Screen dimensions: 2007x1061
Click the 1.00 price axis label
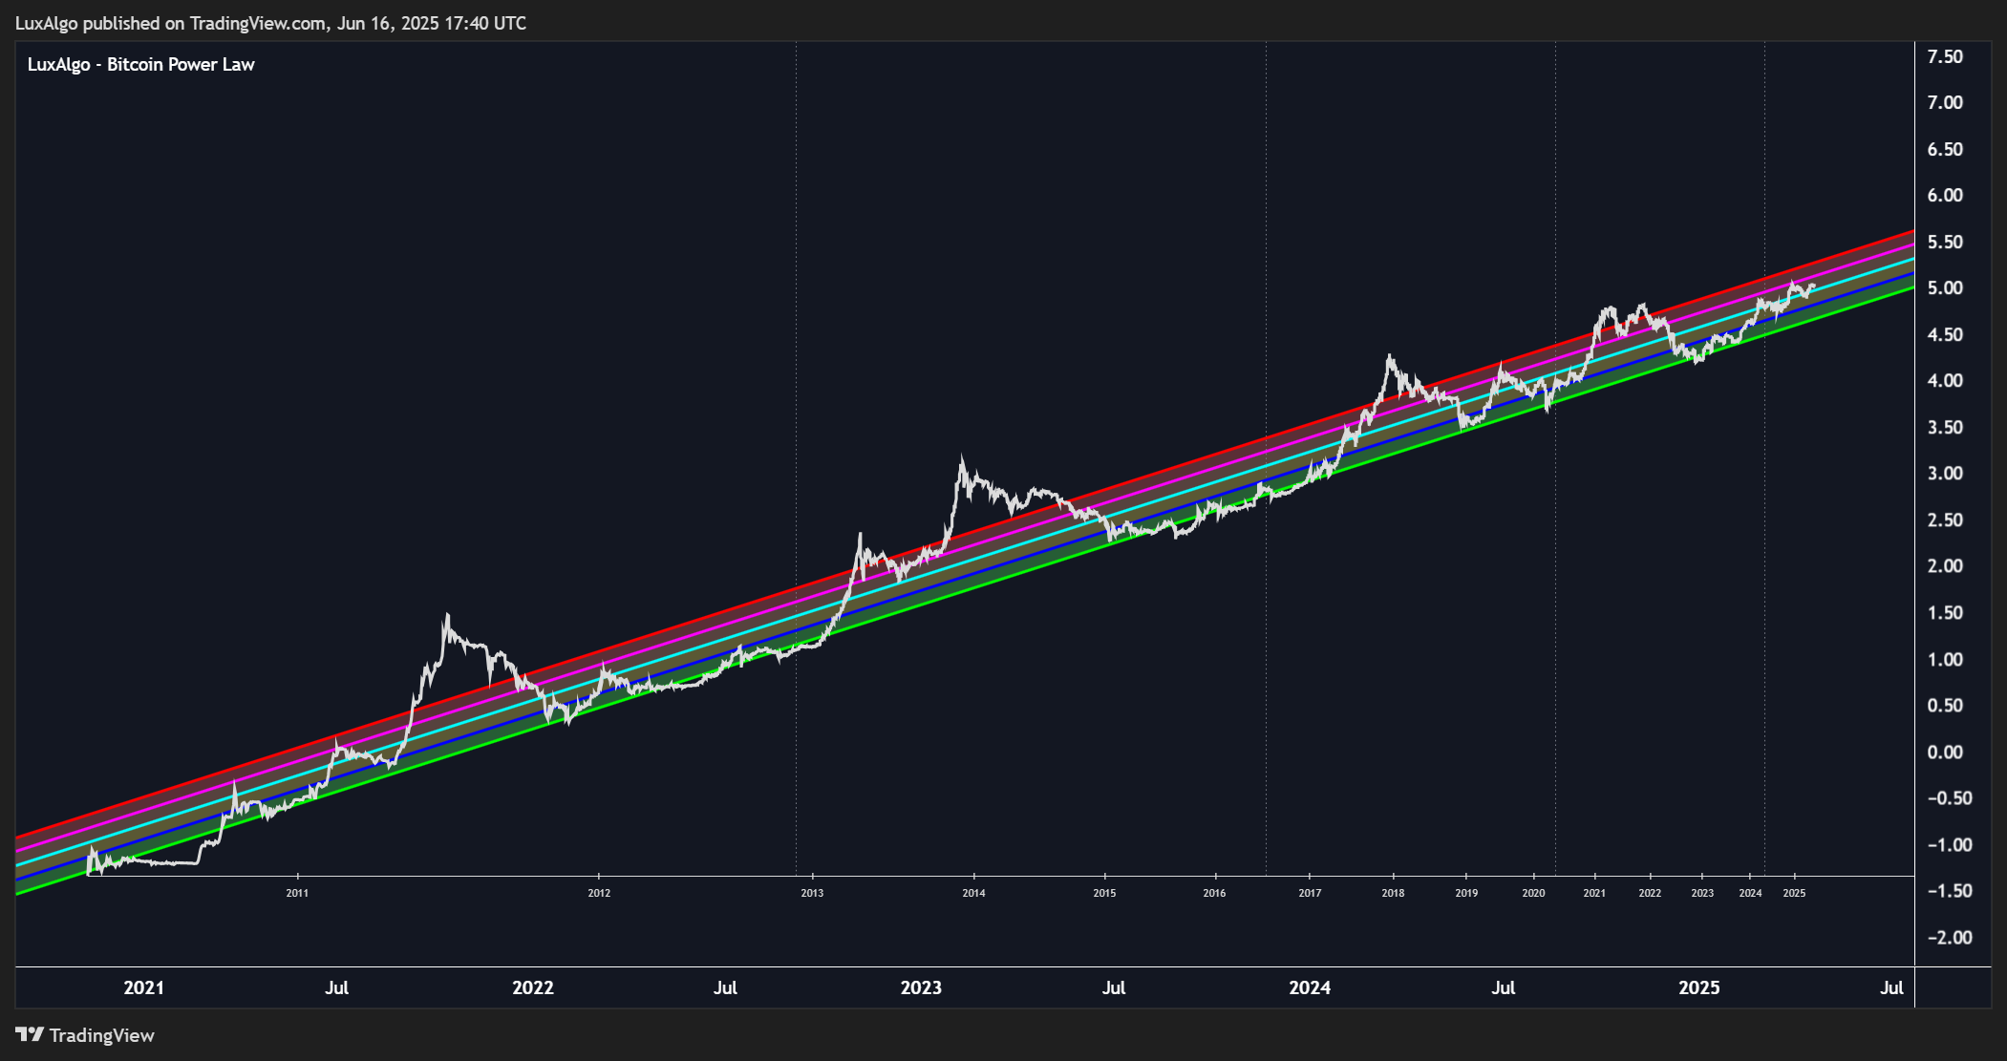[1945, 659]
